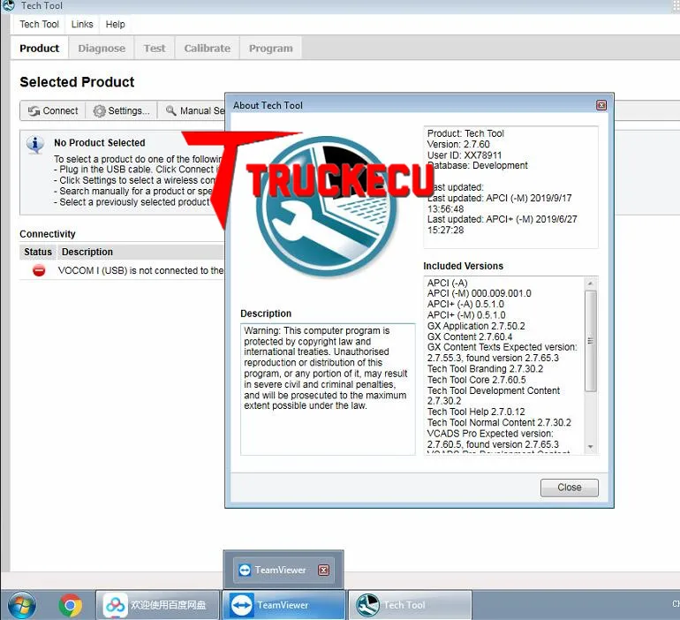Switch to the Program tab

[270, 48]
